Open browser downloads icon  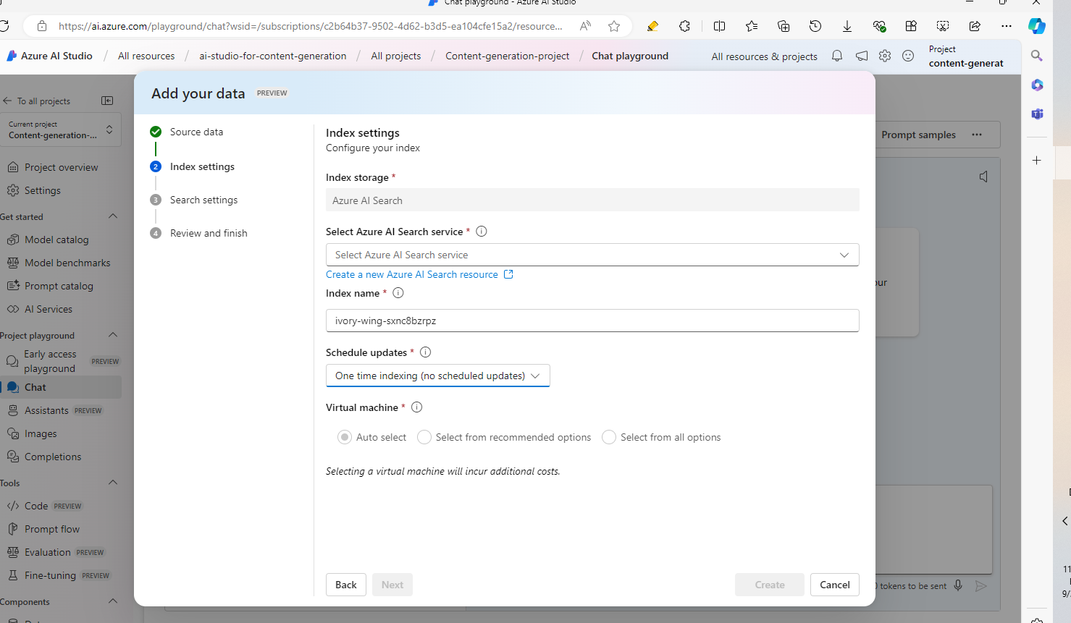pos(847,26)
